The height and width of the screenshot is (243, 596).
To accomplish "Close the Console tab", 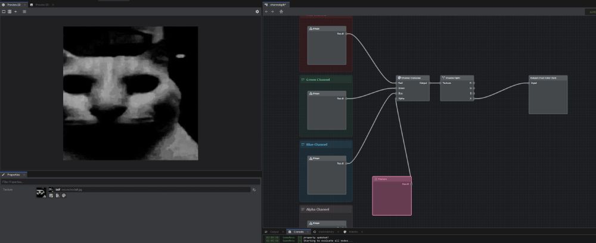I will coord(308,232).
